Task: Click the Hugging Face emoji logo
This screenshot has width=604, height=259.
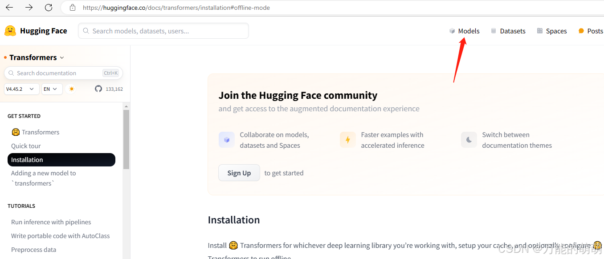Action: [10, 31]
